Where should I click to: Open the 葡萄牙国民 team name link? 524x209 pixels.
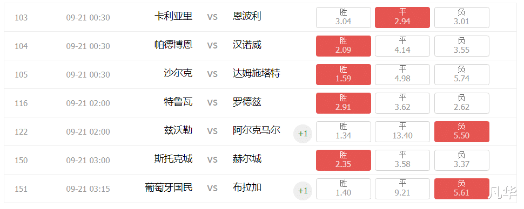[169, 187]
